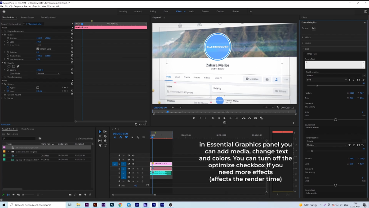
Task: Click the Main Text source text field
Action: (335, 65)
